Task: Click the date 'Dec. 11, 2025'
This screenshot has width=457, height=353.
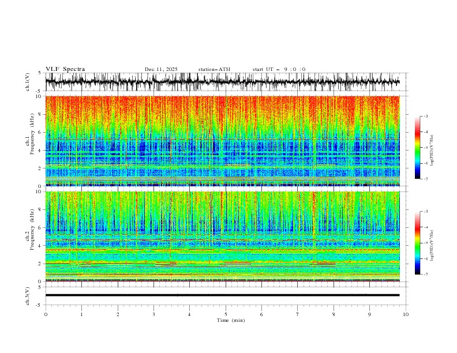Action: 161,69
